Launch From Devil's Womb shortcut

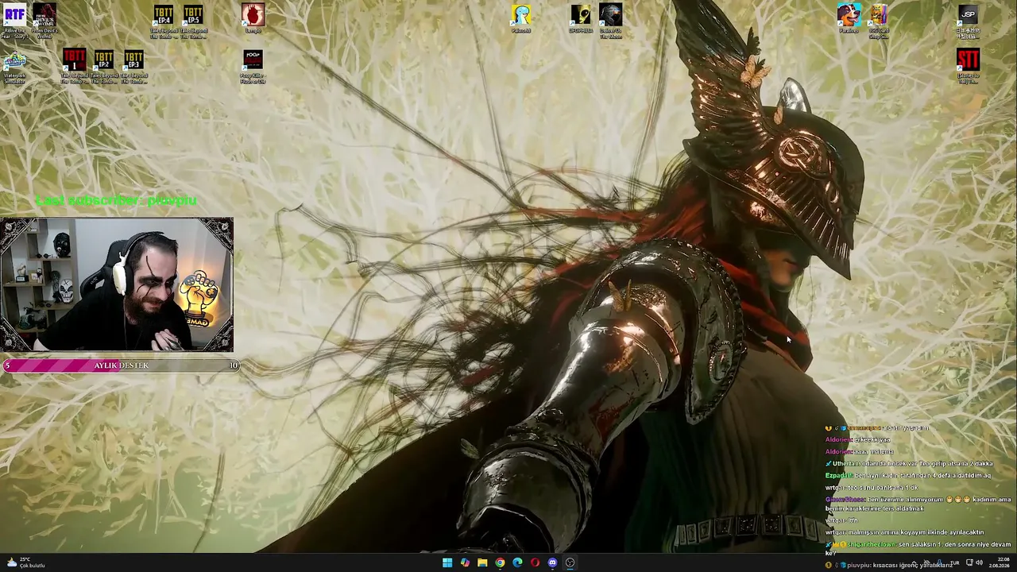[44, 21]
